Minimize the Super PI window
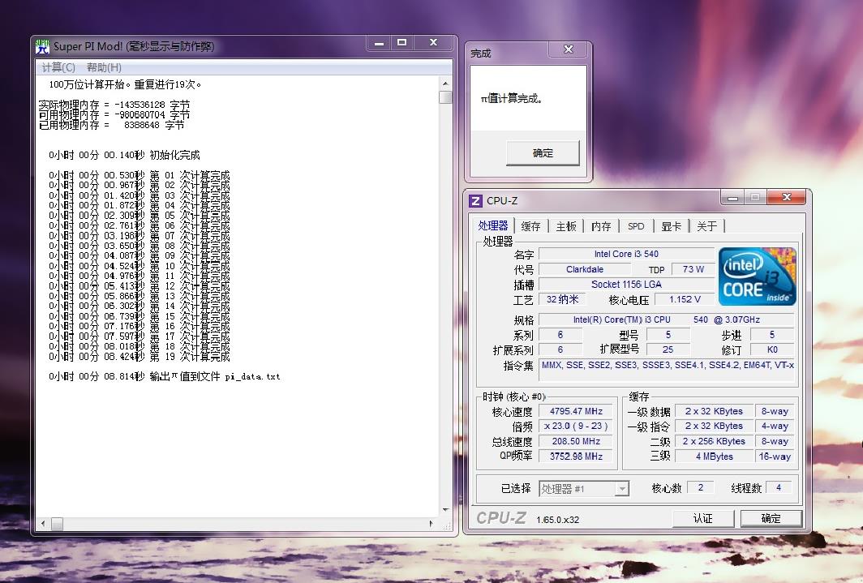This screenshot has height=583, width=863. pyautogui.click(x=379, y=43)
